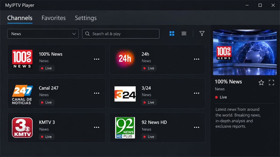Select the 100% News channel title
Screen dimensions: 280x157
point(51,54)
